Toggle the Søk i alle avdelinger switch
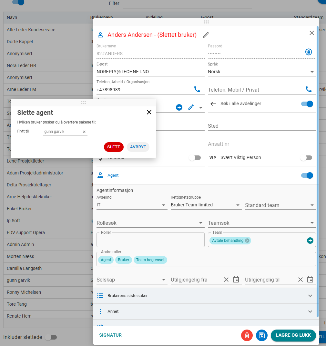The height and width of the screenshot is (346, 326). pyautogui.click(x=307, y=104)
